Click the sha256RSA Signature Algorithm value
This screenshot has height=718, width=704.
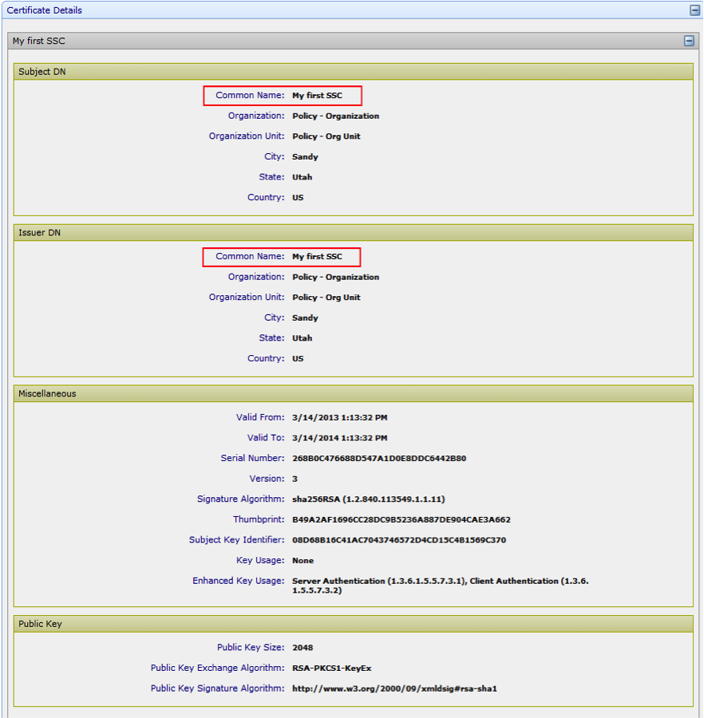point(368,499)
